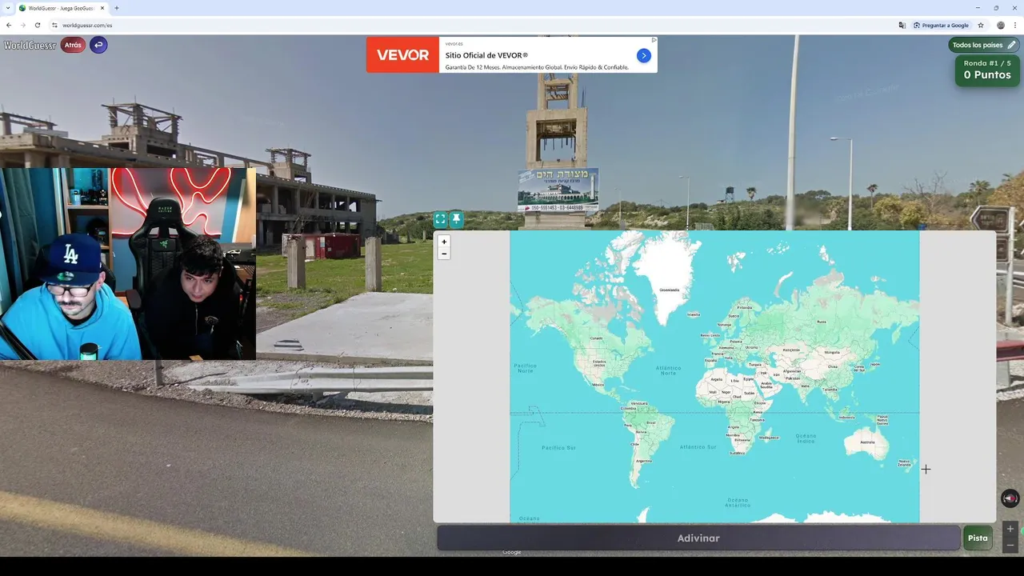This screenshot has width=1024, height=576.
Task: Click the AdChoices icon on the ad
Action: coord(654,40)
